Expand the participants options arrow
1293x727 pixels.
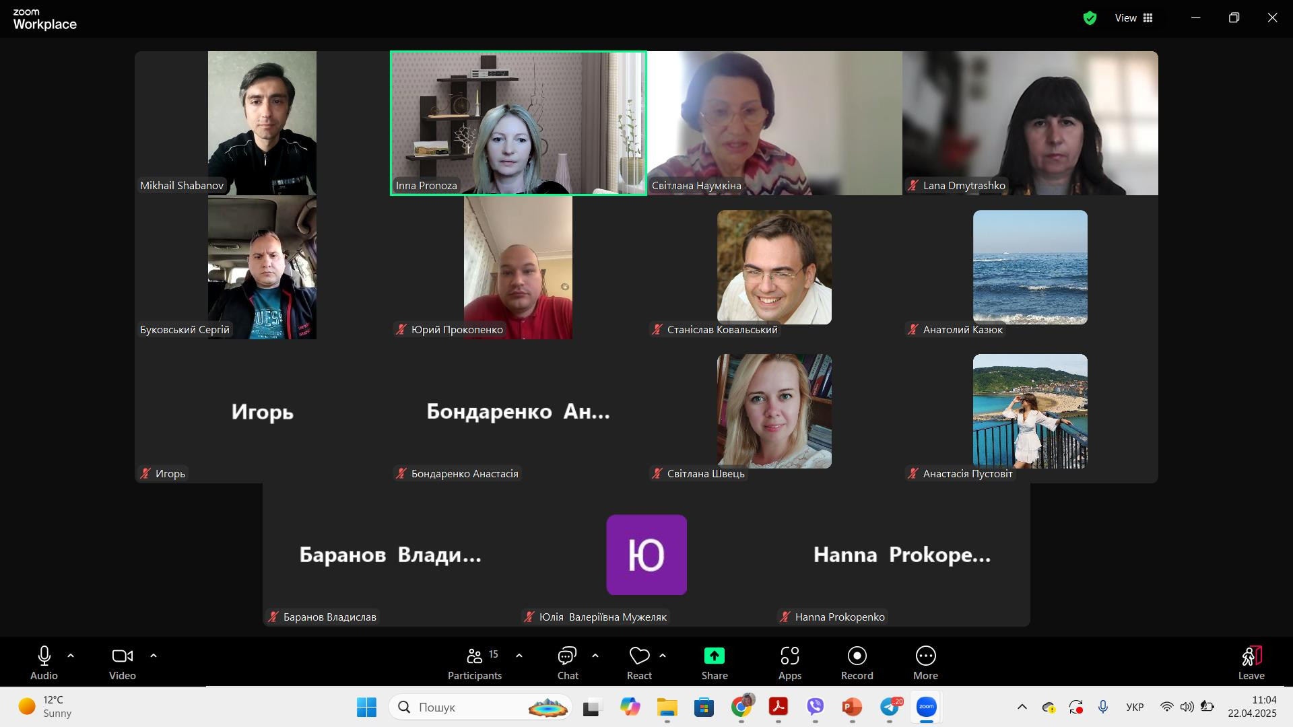(519, 655)
